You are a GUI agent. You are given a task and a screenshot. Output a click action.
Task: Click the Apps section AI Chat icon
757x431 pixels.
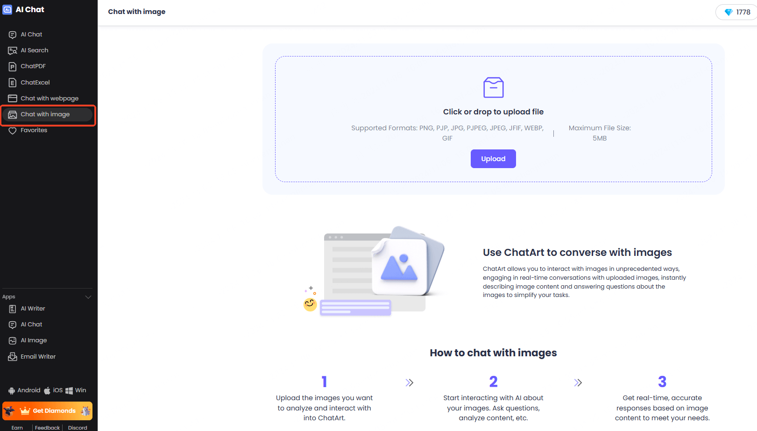(x=13, y=325)
